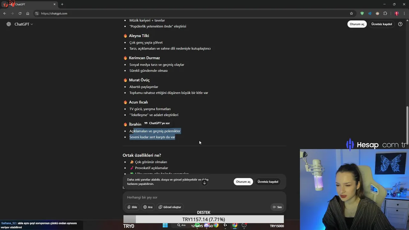Focus the Herhangi bir şey sor input
Image resolution: width=409 pixels, height=230 pixels.
[204, 197]
